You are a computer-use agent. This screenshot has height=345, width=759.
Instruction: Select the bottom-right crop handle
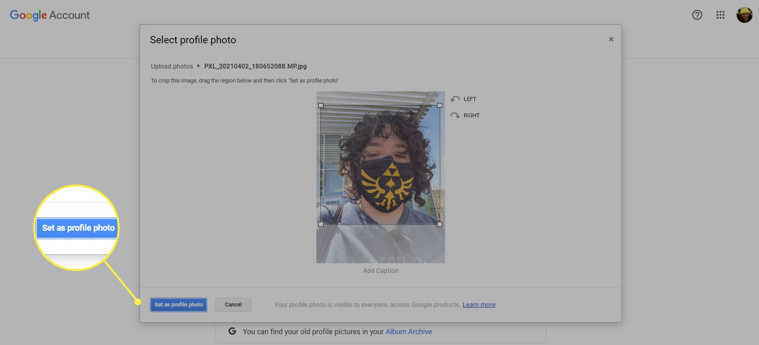(439, 224)
